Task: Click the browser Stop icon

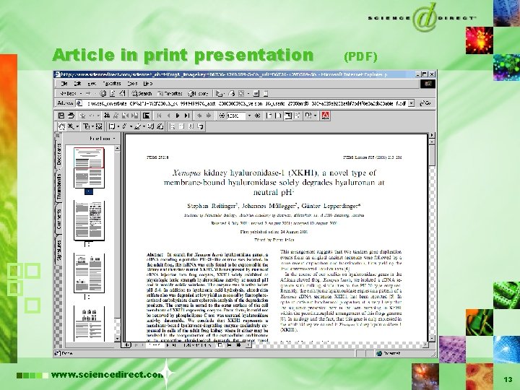Action: (103, 93)
